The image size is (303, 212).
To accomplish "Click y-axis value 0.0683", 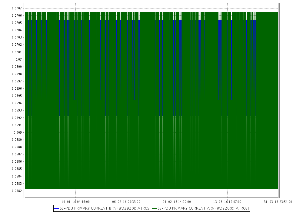I will click(x=17, y=184).
